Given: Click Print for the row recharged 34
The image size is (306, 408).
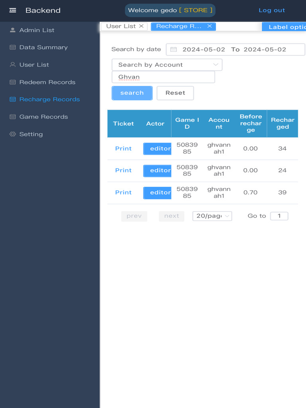Looking at the screenshot, I should pyautogui.click(x=124, y=149).
